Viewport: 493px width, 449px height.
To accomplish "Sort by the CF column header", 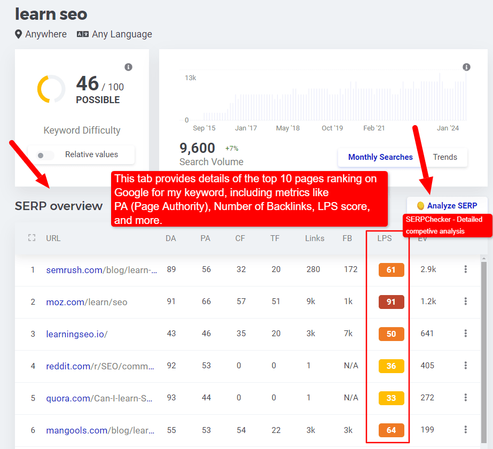I will 240,238.
